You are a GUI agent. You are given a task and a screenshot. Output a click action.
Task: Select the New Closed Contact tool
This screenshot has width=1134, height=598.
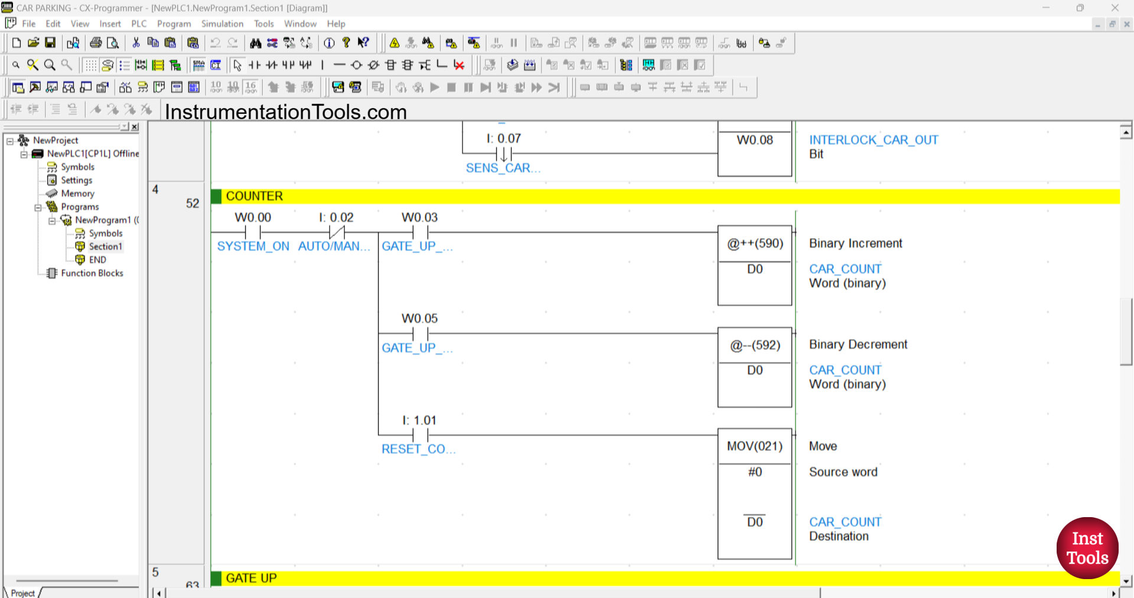(x=271, y=65)
